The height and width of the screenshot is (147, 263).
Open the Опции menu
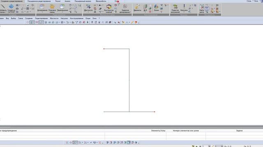(88, 18)
